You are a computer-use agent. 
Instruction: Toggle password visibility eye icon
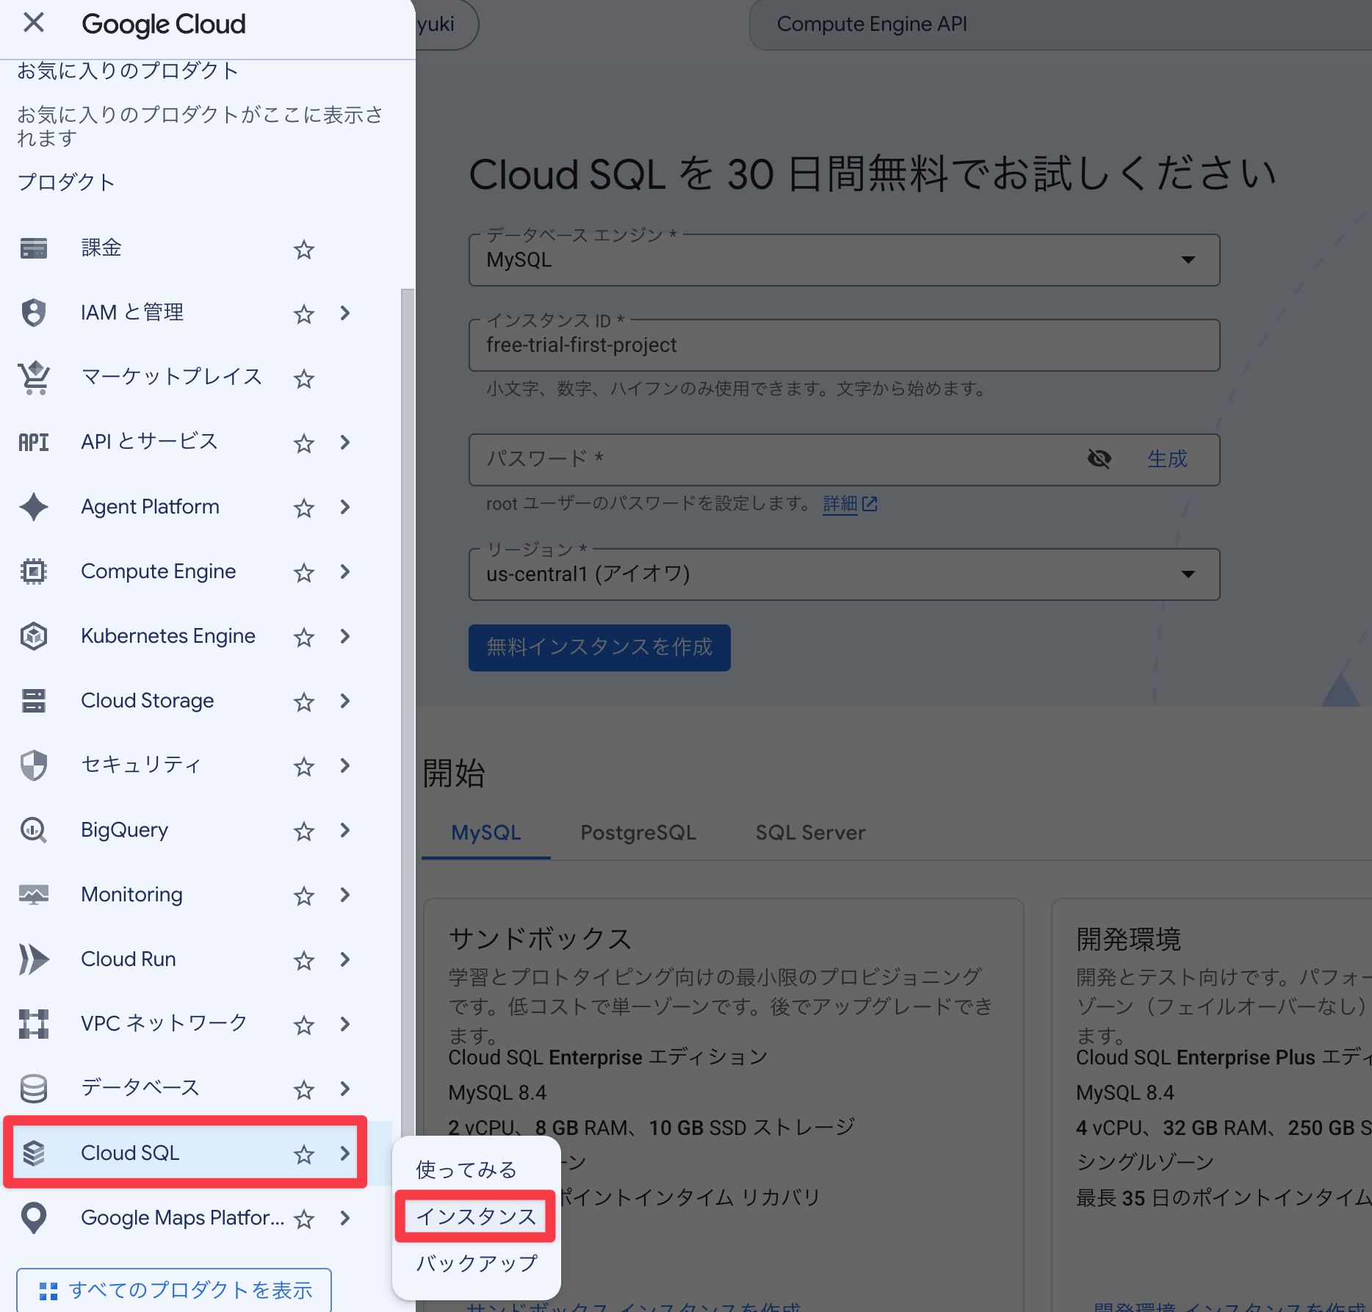(1099, 459)
